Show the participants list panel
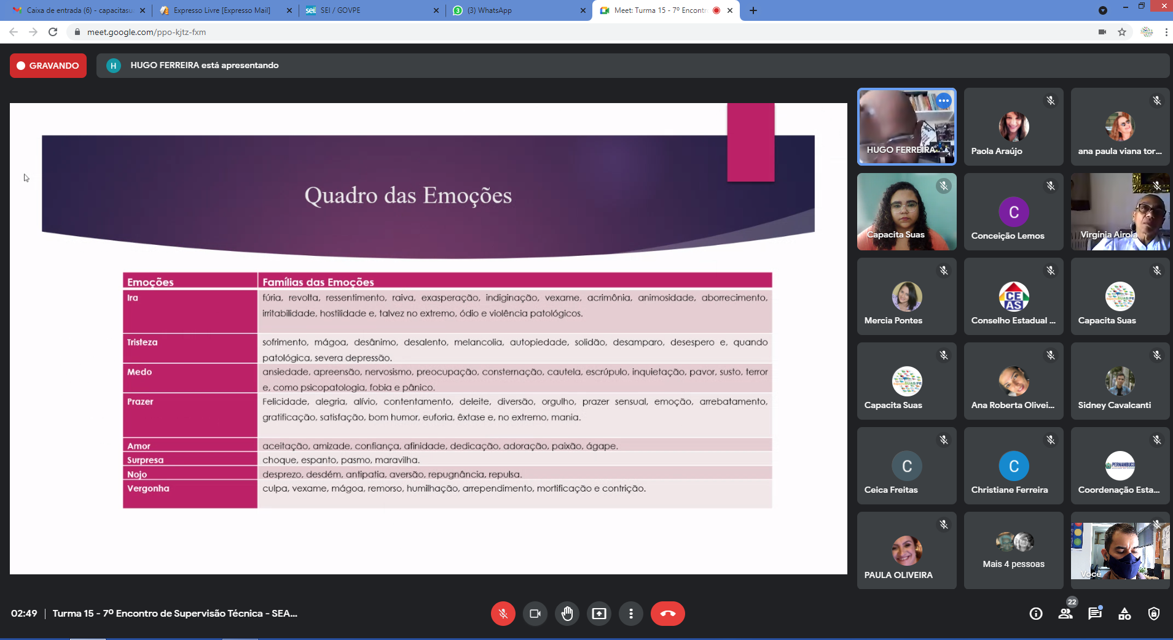This screenshot has width=1173, height=640. 1065,614
